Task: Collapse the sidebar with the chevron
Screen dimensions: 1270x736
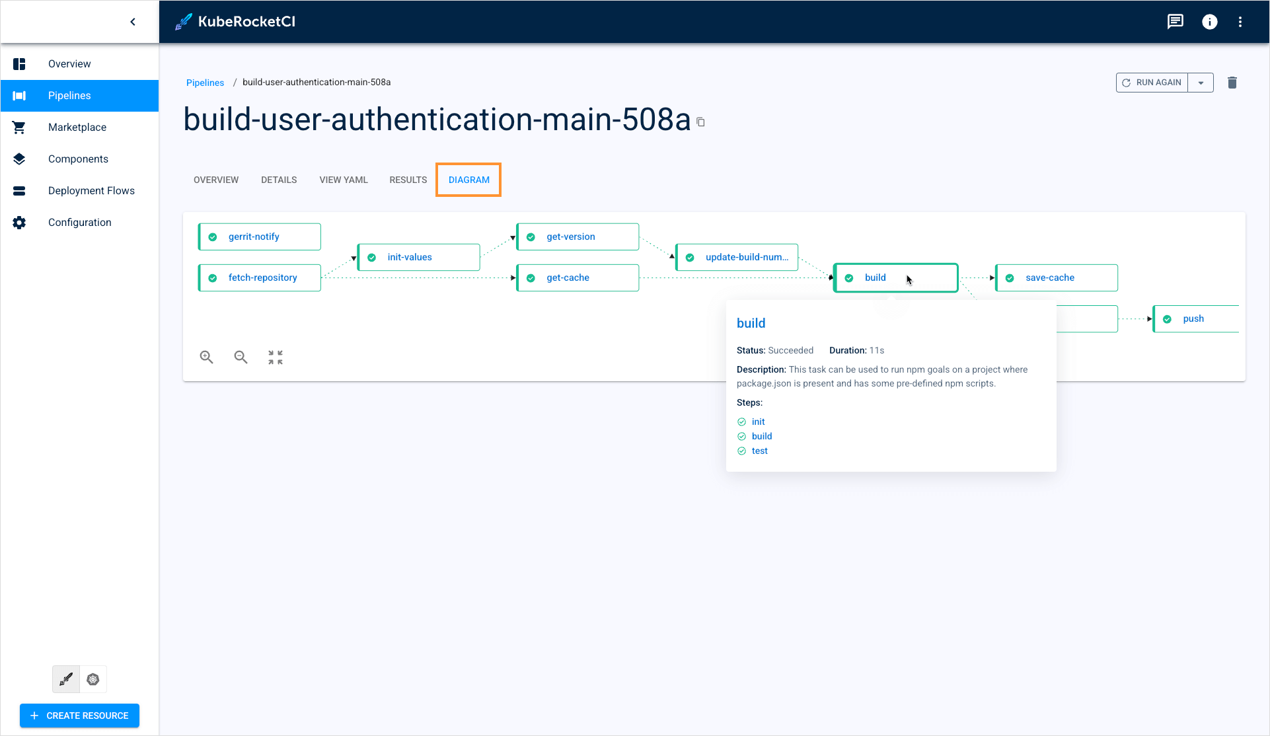Action: point(133,22)
